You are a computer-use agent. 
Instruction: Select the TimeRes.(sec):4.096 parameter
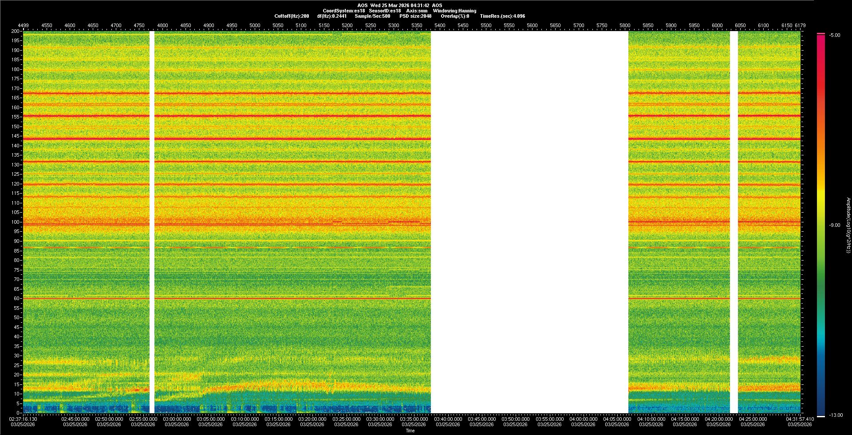(x=502, y=16)
